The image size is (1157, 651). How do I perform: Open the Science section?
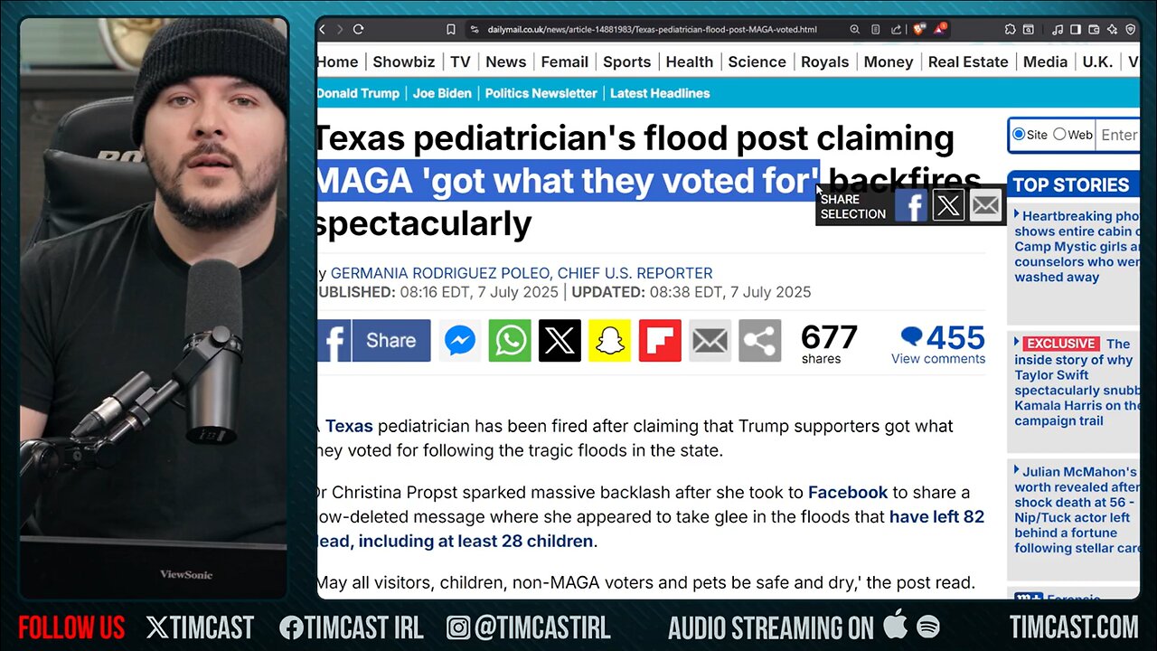757,61
